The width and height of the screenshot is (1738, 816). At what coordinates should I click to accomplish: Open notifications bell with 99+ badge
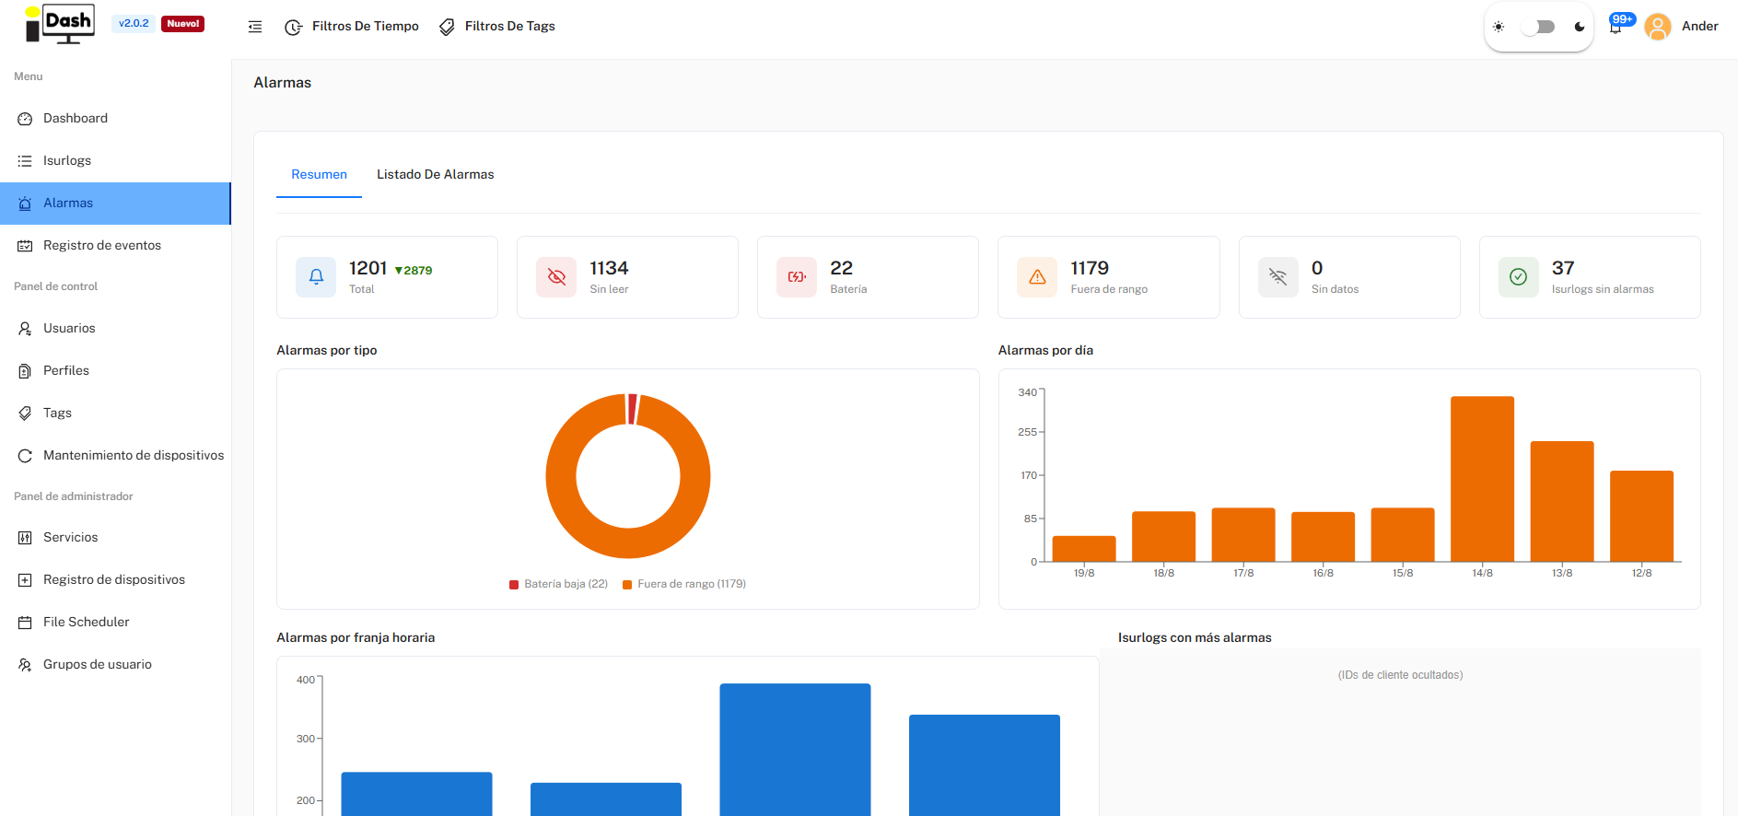1616,26
